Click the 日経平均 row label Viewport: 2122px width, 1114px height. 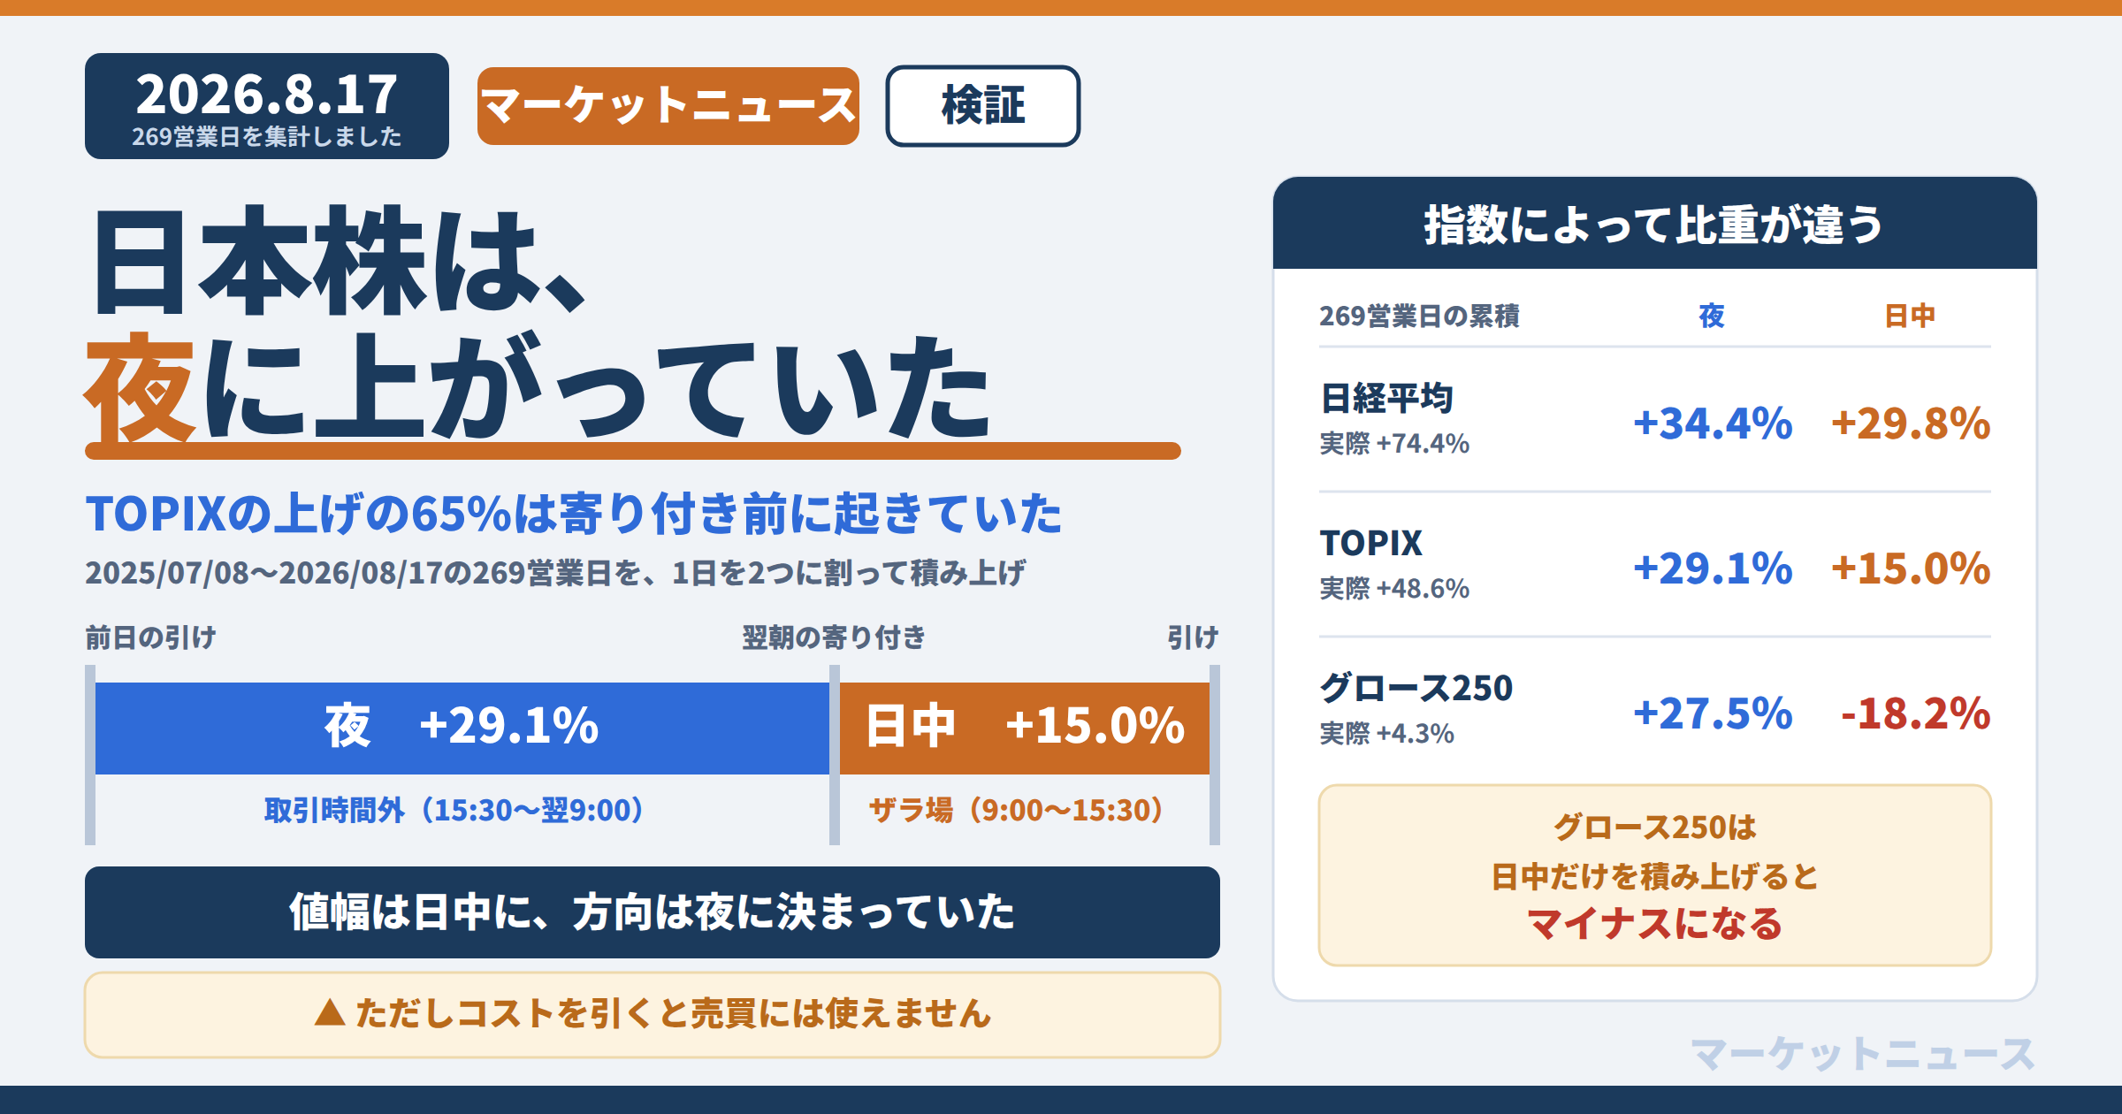pyautogui.click(x=1386, y=399)
